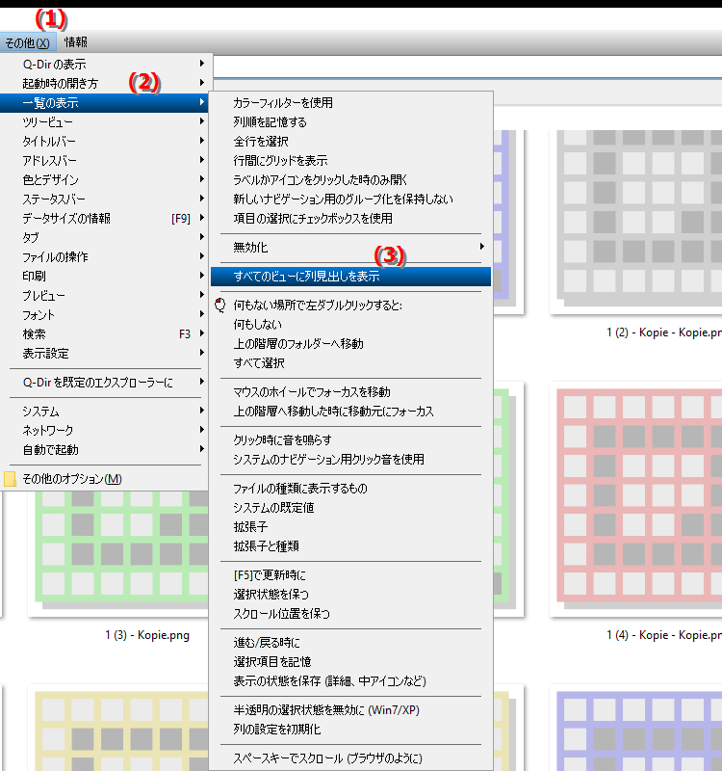Expand the Q-Dir の表示 submenu
Image resolution: width=722 pixels, height=771 pixels.
click(x=104, y=64)
